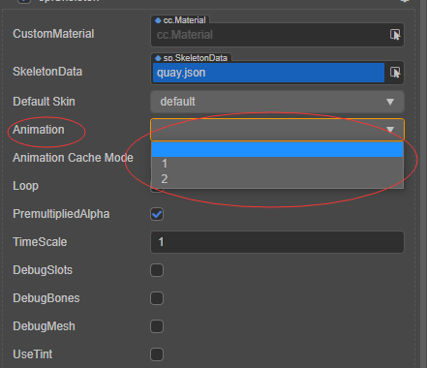Click the CustomMaterial asset picker icon

click(395, 35)
